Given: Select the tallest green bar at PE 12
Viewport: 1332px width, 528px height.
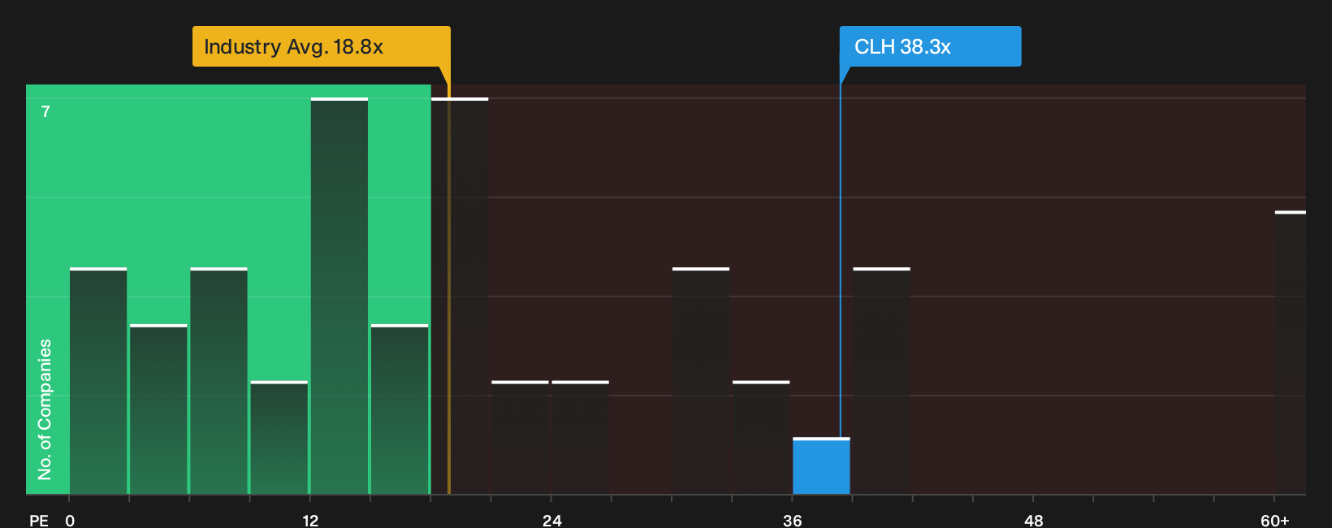Looking at the screenshot, I should point(339,296).
